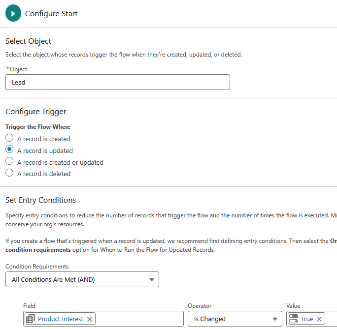Select 'A record is updated' radio button
337x329 pixels.
coord(9,150)
